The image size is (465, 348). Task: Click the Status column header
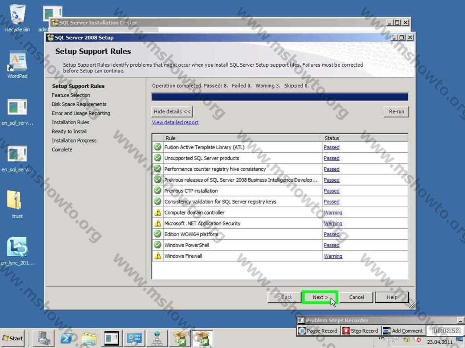(365, 138)
